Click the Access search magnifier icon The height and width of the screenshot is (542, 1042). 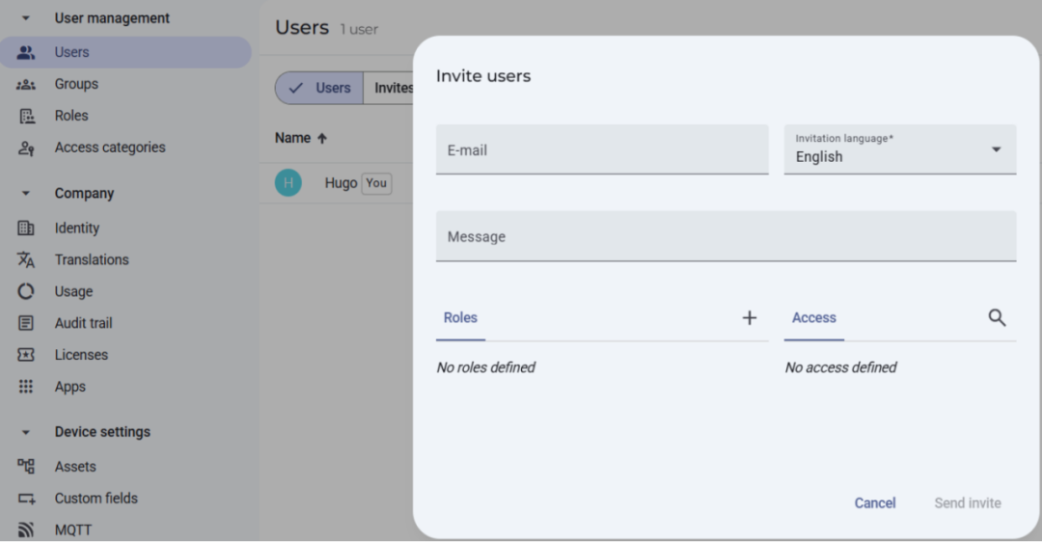pos(997,318)
